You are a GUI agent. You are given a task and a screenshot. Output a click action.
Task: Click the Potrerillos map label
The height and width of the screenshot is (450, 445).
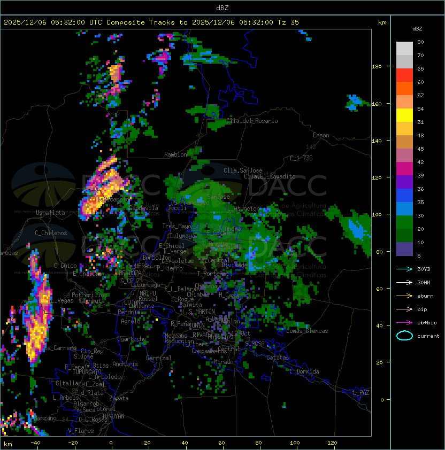point(89,295)
